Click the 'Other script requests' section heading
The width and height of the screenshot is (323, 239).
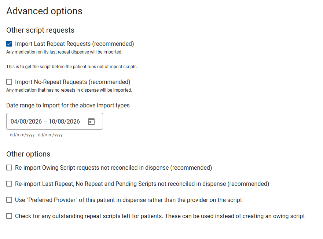[40, 30]
